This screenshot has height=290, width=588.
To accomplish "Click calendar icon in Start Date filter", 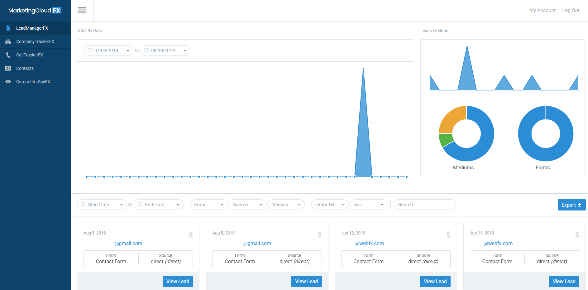I will tap(83, 204).
